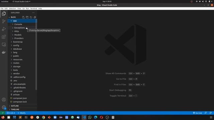Open the Terminal menu
This screenshot has height=120, width=214.
[34, 9]
